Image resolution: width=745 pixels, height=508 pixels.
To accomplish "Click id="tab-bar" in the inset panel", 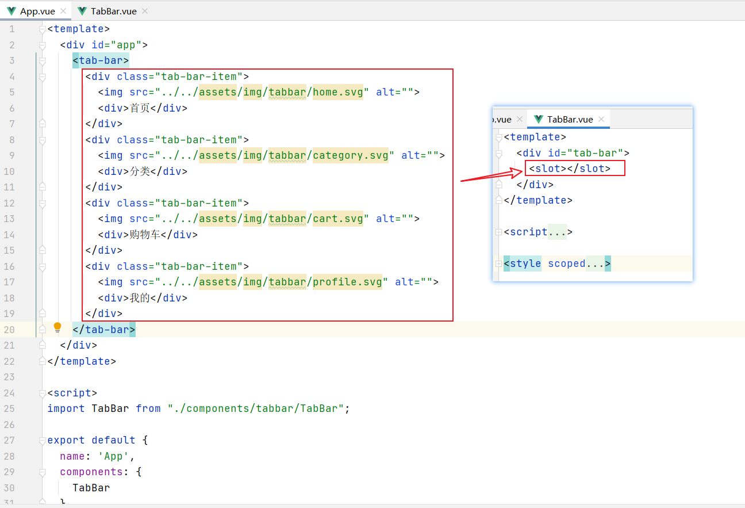I will click(x=586, y=153).
